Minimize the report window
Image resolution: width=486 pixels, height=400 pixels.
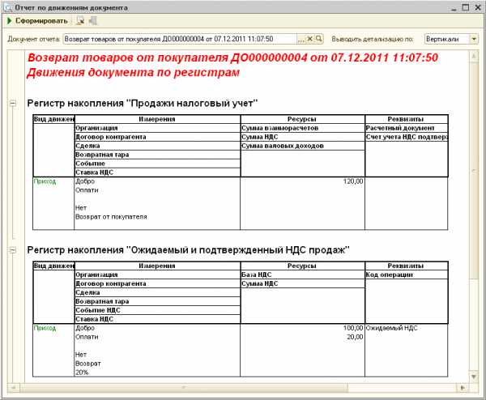pyautogui.click(x=454, y=7)
